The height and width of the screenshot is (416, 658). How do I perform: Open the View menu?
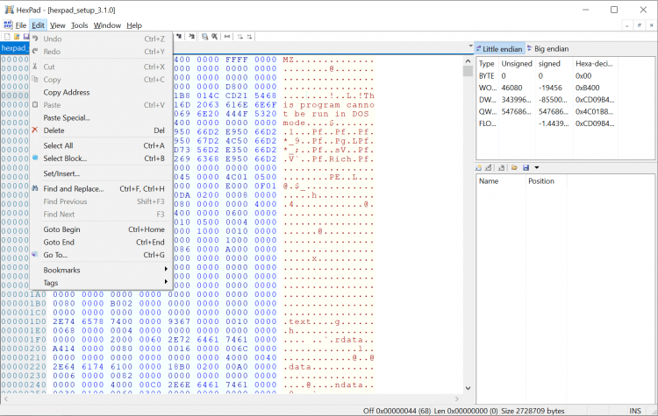(57, 25)
